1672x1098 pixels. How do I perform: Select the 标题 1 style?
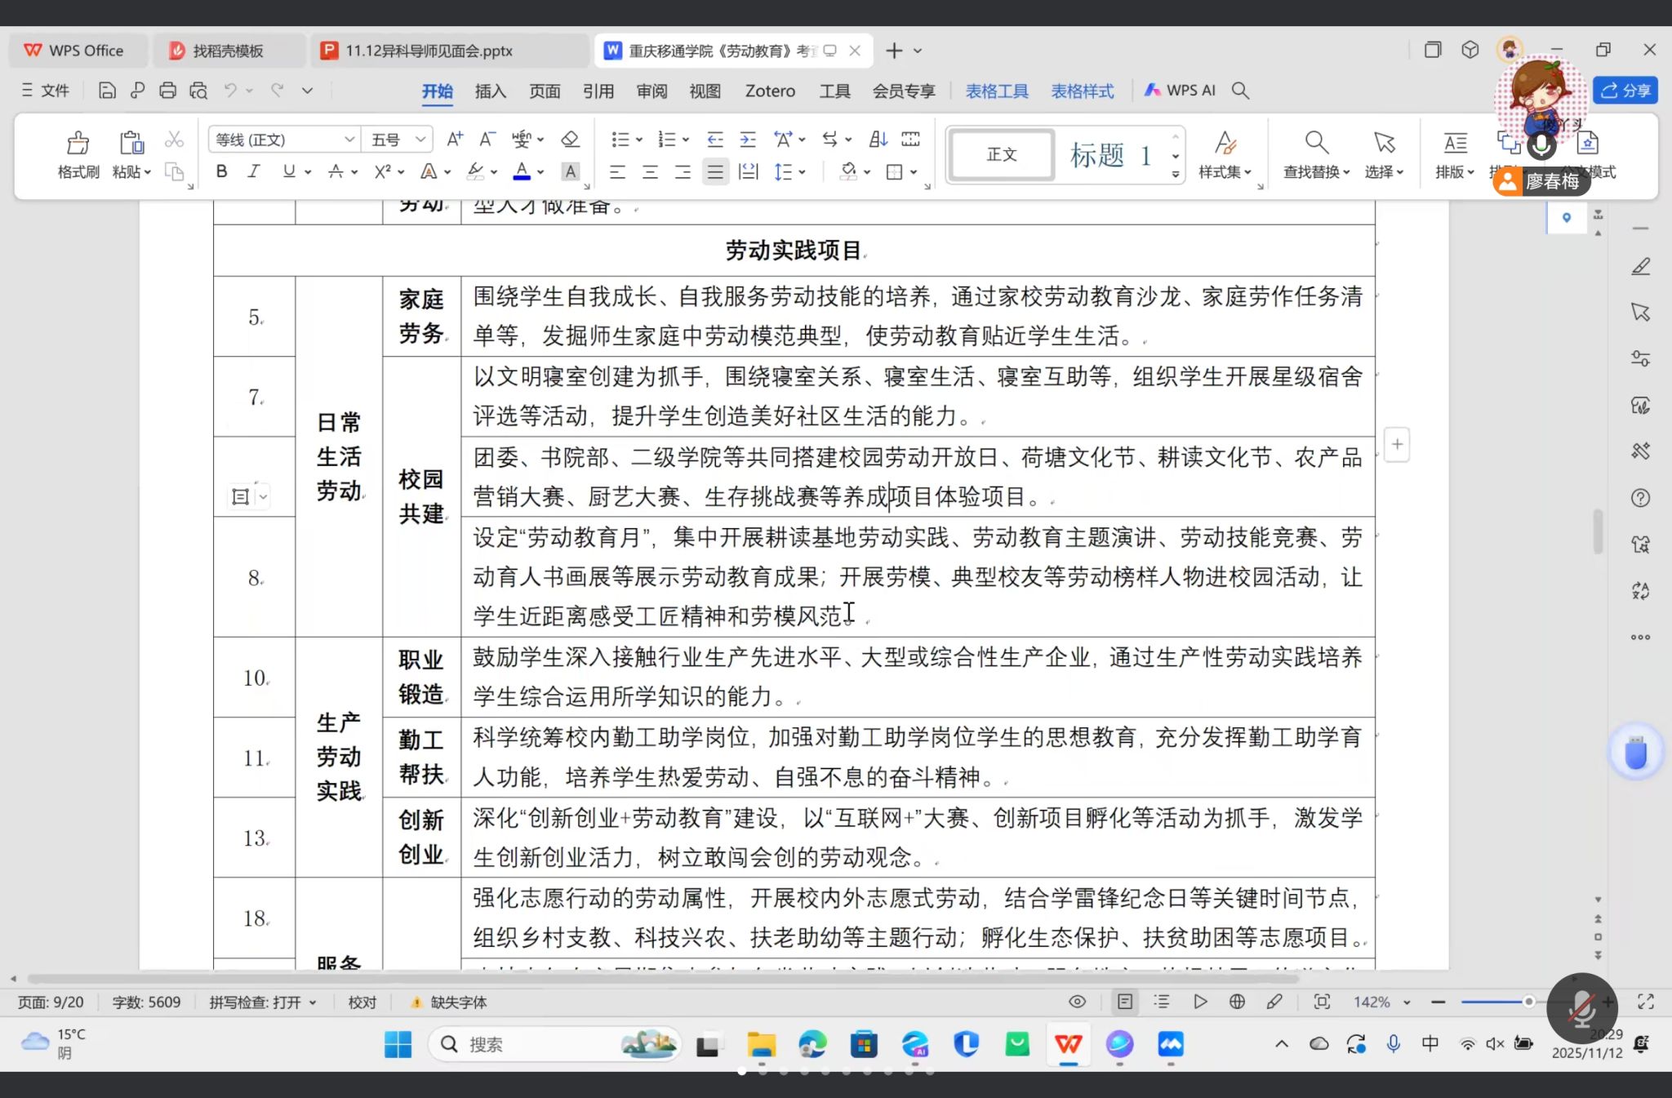pos(1110,154)
